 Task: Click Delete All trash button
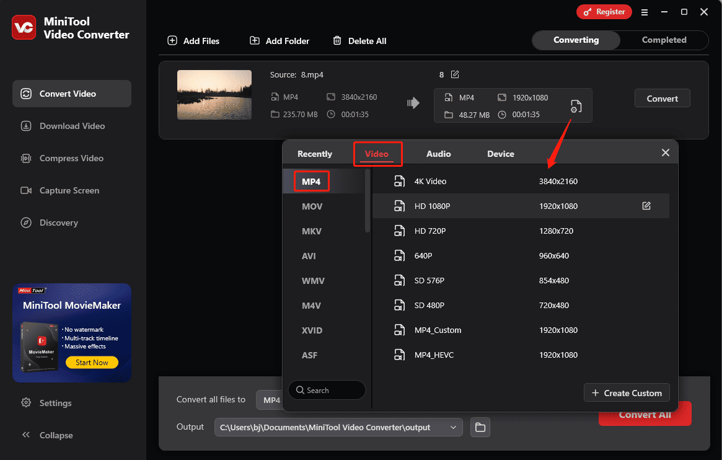pos(359,41)
